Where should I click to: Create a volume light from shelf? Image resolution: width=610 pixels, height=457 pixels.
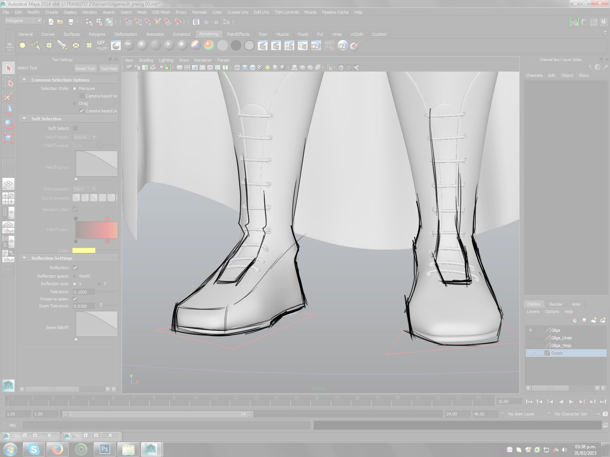click(89, 46)
